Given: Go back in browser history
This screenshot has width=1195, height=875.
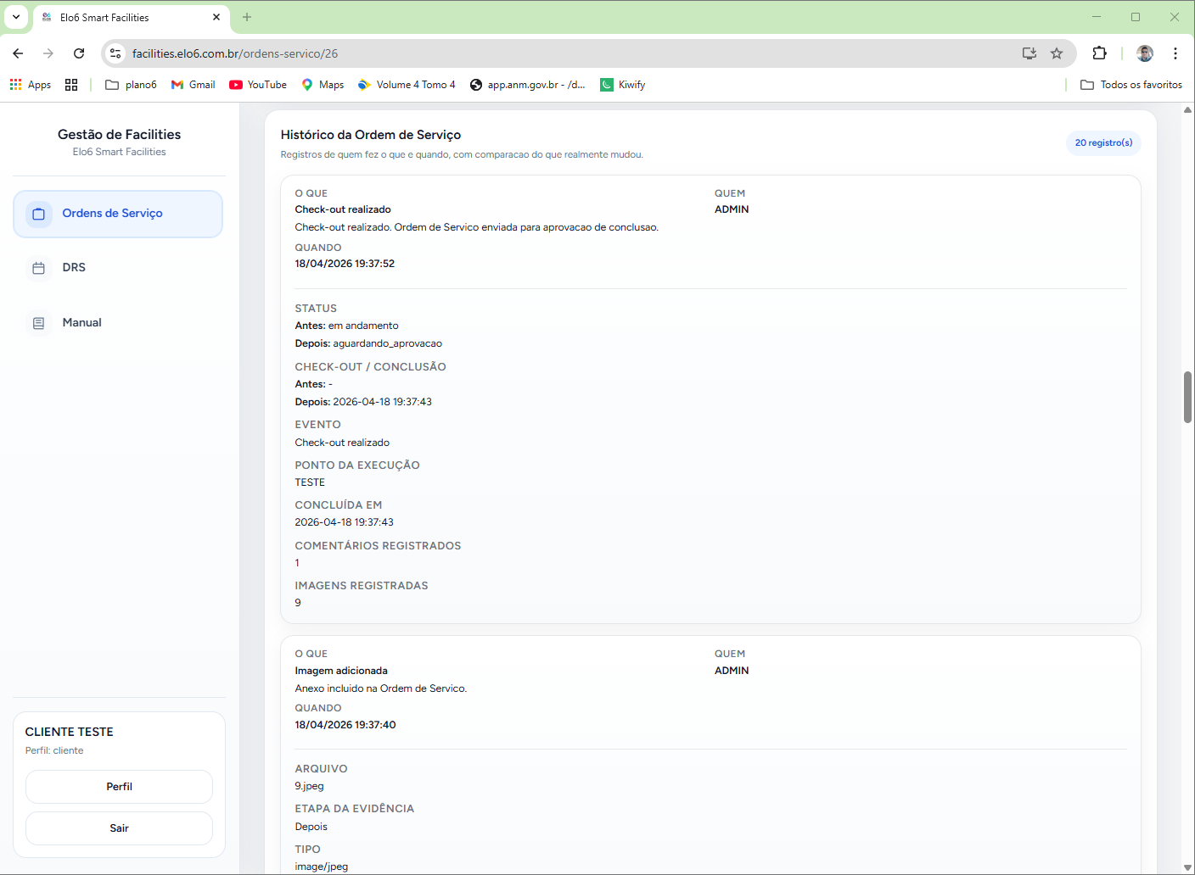Looking at the screenshot, I should 18,53.
